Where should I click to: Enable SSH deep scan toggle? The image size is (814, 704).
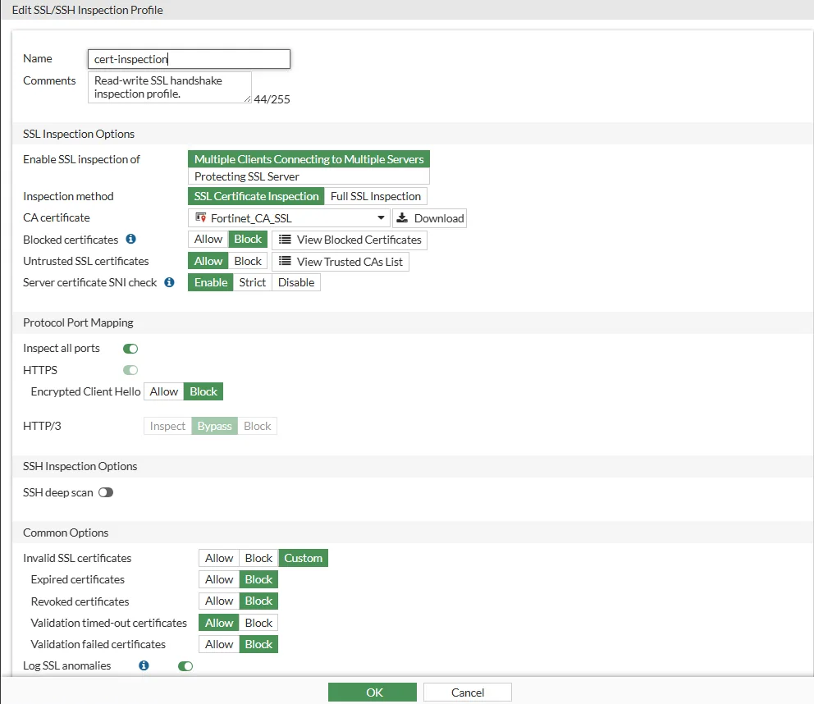click(106, 492)
